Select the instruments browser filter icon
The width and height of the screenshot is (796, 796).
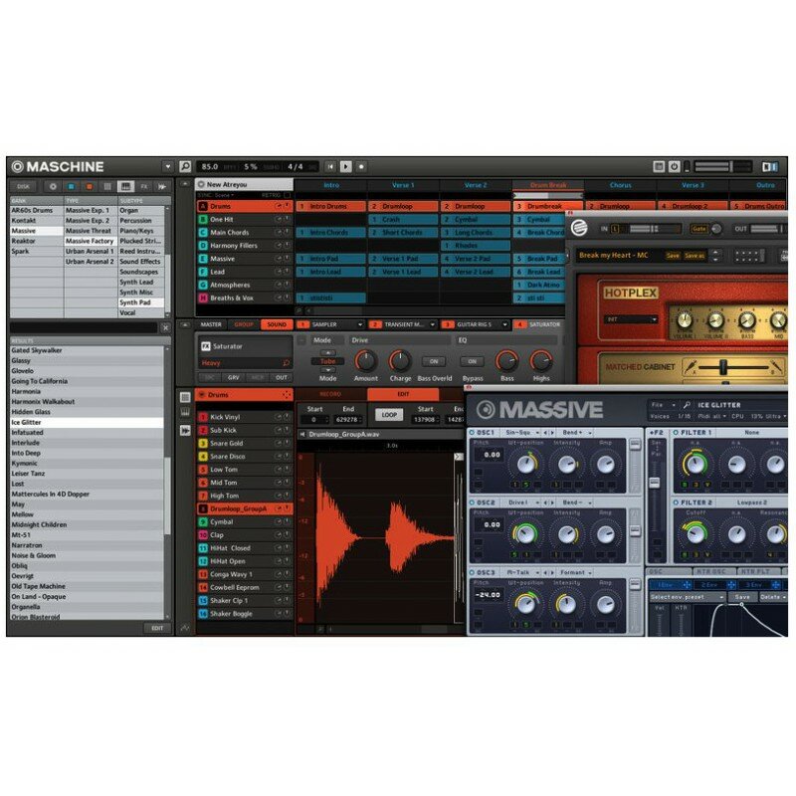click(x=125, y=186)
